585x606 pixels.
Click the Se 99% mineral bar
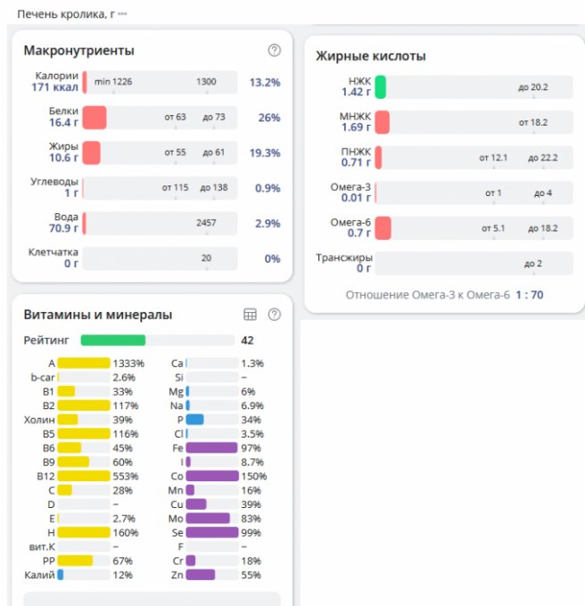coord(211,532)
